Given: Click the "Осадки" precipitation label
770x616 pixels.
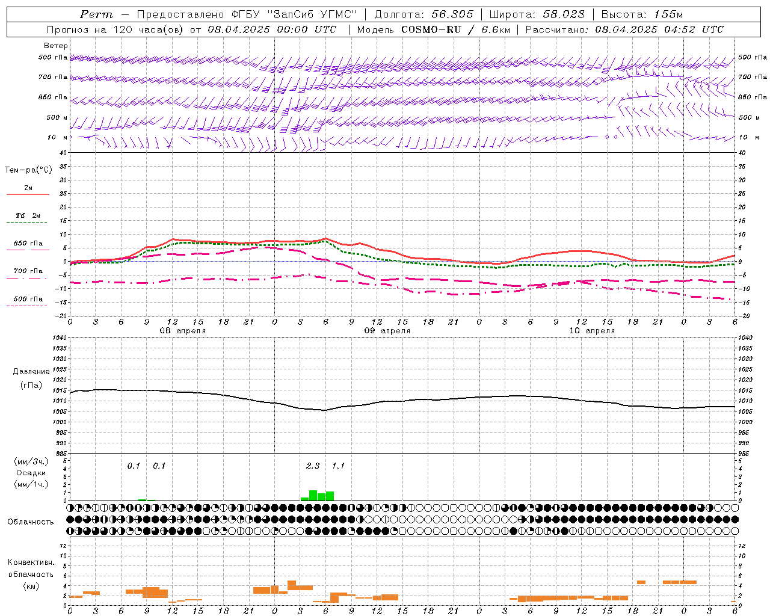Looking at the screenshot, I should click(31, 473).
